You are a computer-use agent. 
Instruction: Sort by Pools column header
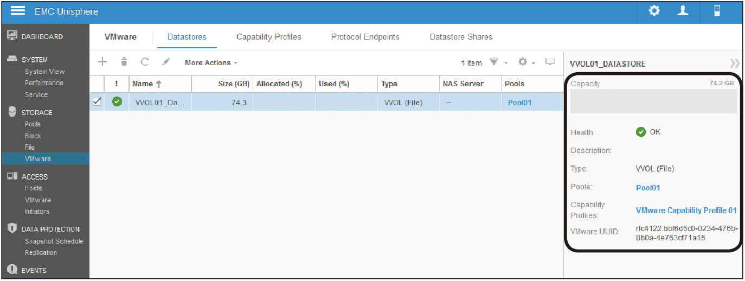coord(515,84)
